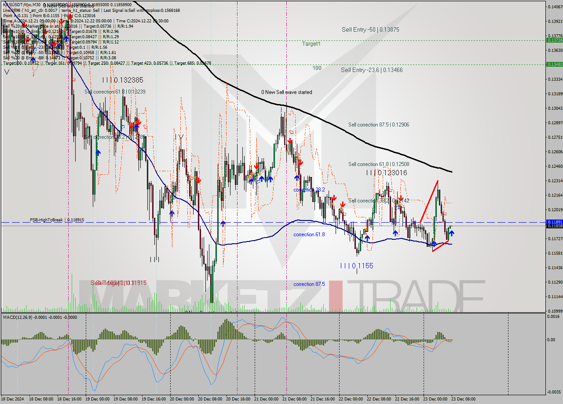Select the blue 'correction 87.5' label
Screen dimensions: 563x404
point(309,284)
